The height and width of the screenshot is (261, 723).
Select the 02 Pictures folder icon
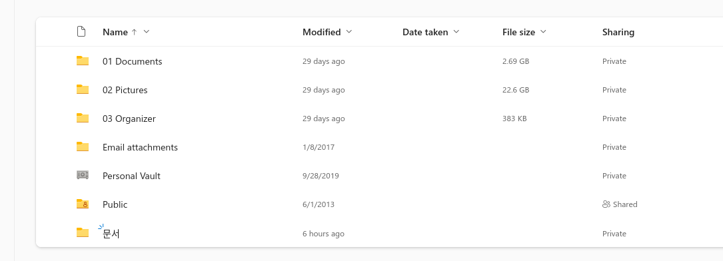click(x=83, y=89)
